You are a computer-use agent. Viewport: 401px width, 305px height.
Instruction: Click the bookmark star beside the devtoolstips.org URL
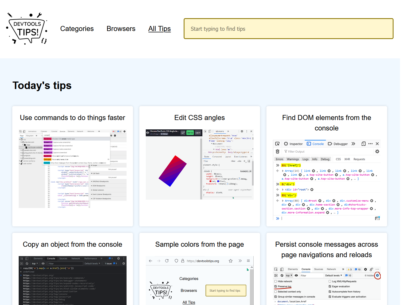click(231, 261)
